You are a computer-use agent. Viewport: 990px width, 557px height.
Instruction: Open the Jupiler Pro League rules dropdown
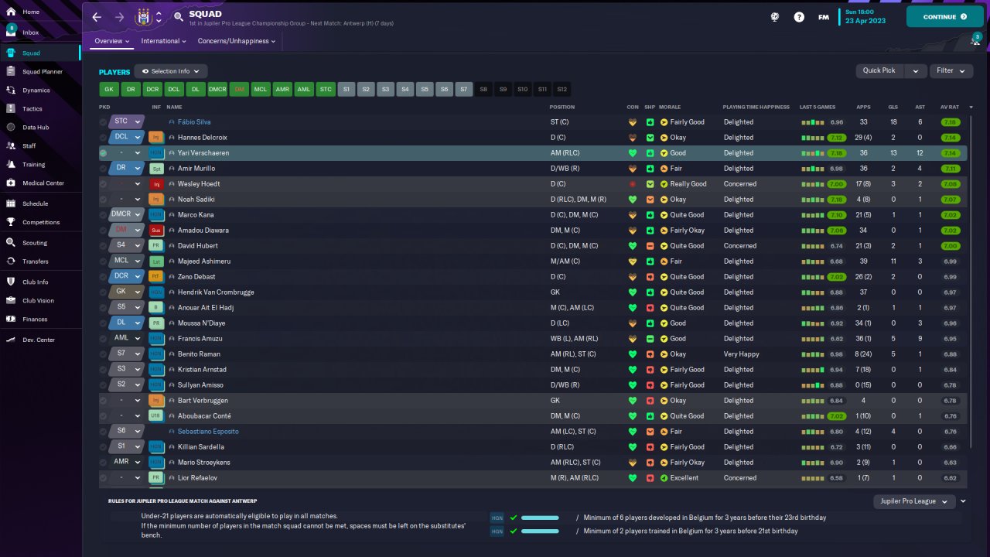(913, 501)
